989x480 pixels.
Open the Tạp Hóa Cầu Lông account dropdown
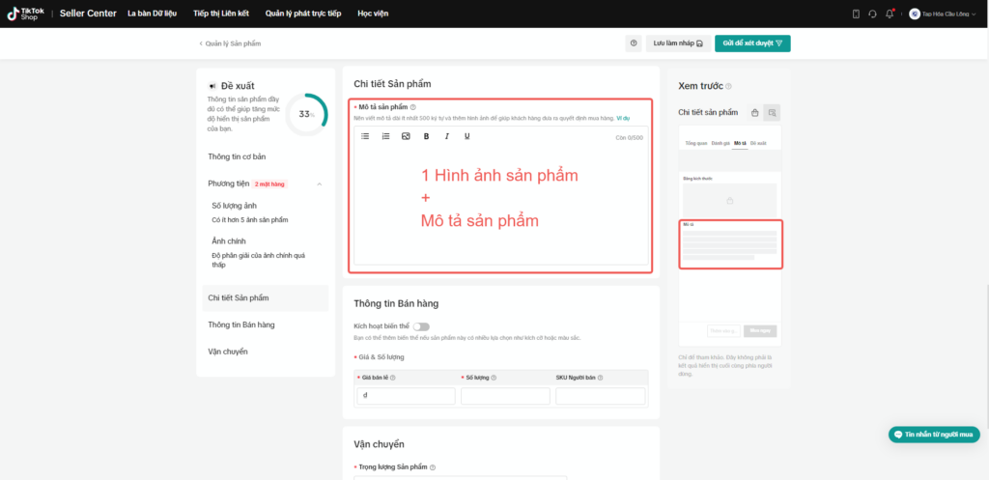[x=943, y=14]
